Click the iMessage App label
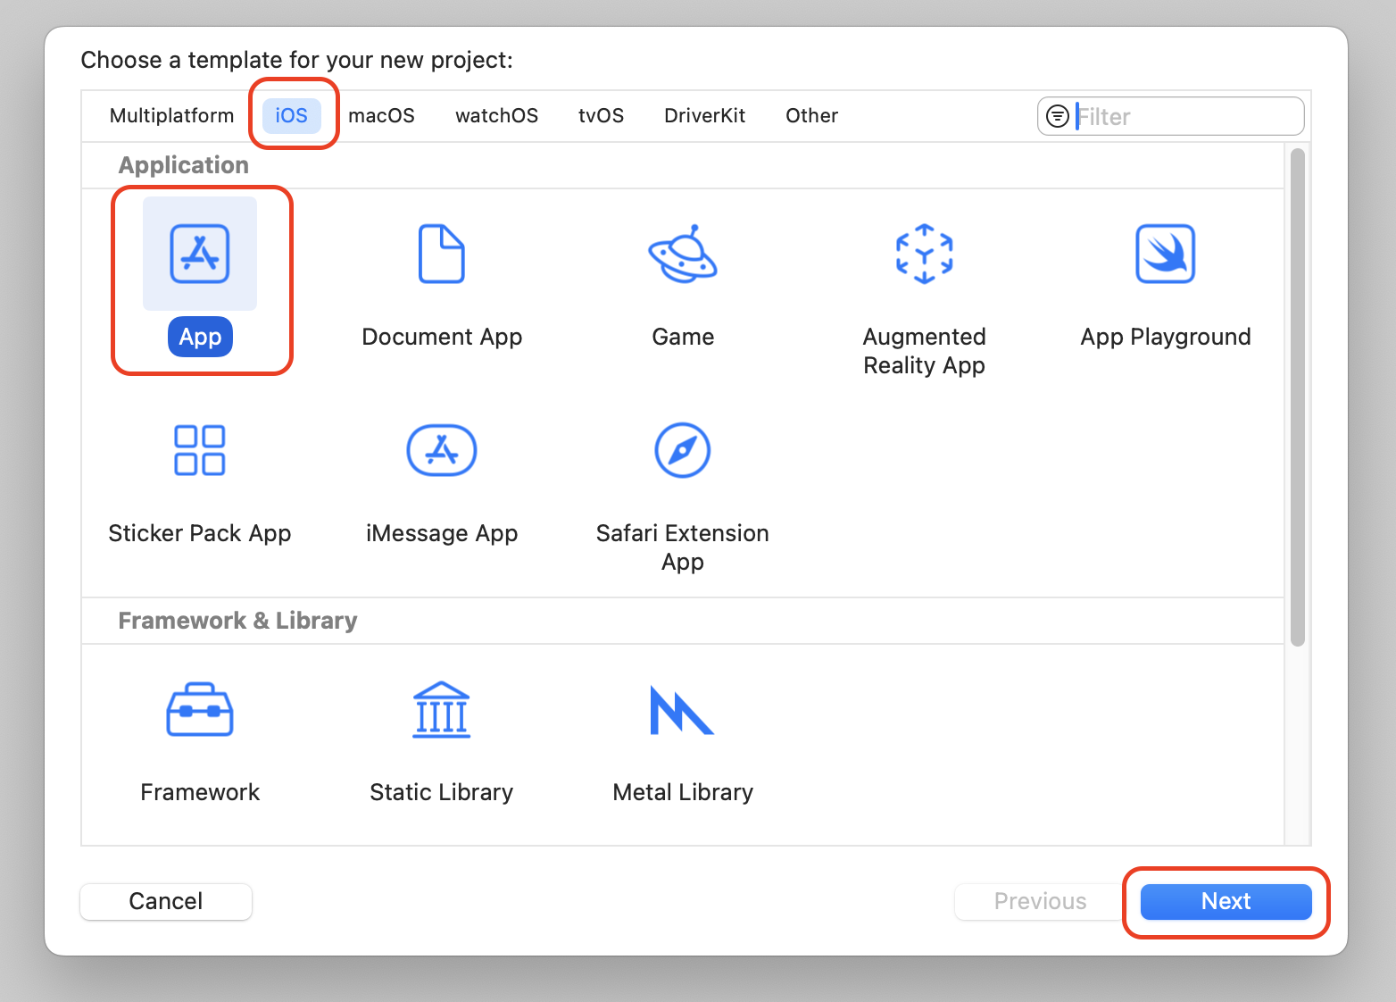The image size is (1396, 1002). 442,533
